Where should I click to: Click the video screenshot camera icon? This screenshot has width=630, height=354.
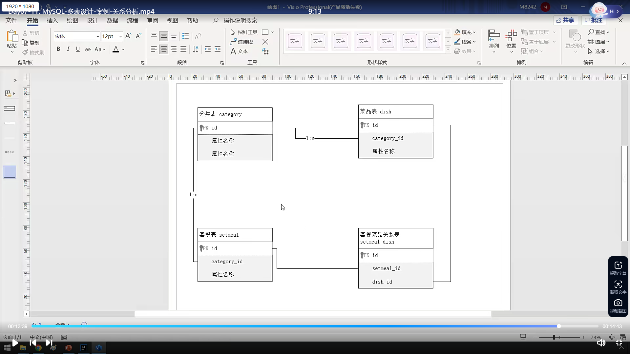tap(618, 303)
